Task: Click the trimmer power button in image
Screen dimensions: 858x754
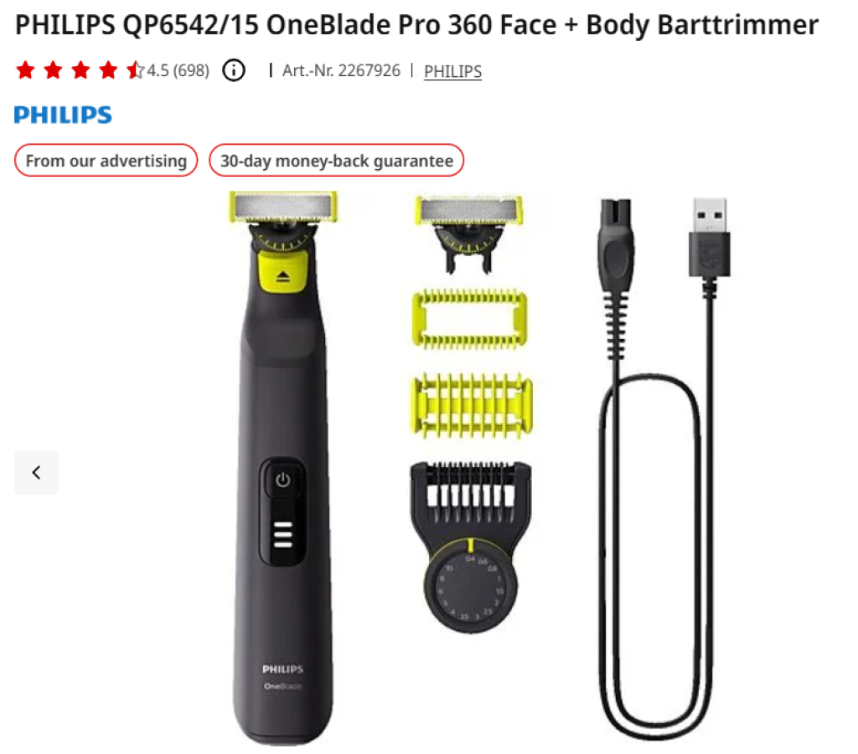Action: click(283, 480)
